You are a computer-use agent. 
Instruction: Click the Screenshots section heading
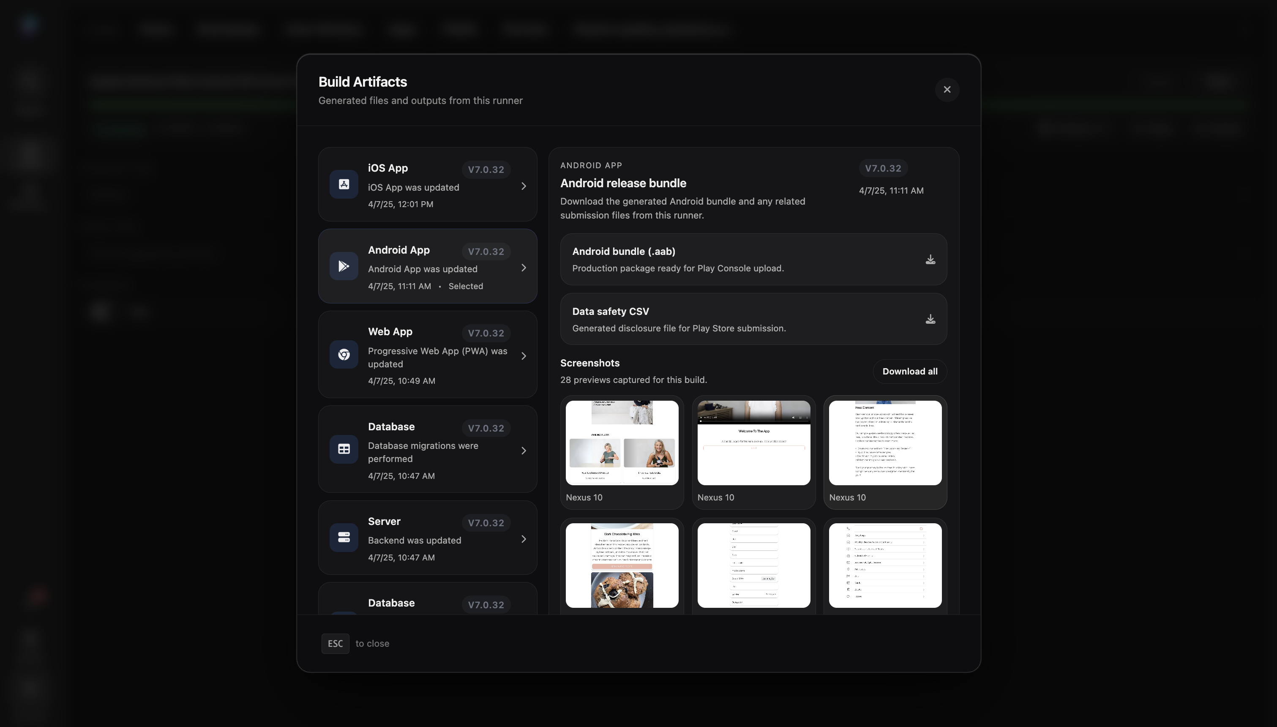point(589,363)
